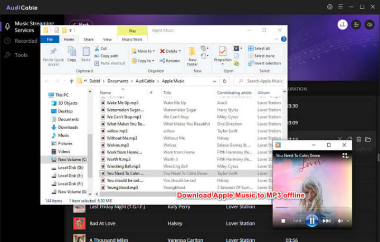Open AudiCable hamburger menu icon

(x=340, y=6)
